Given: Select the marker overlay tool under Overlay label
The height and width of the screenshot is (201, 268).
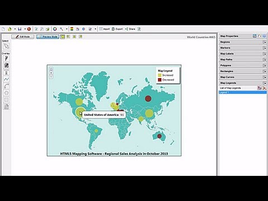Looking at the screenshot, I should pos(7,59).
